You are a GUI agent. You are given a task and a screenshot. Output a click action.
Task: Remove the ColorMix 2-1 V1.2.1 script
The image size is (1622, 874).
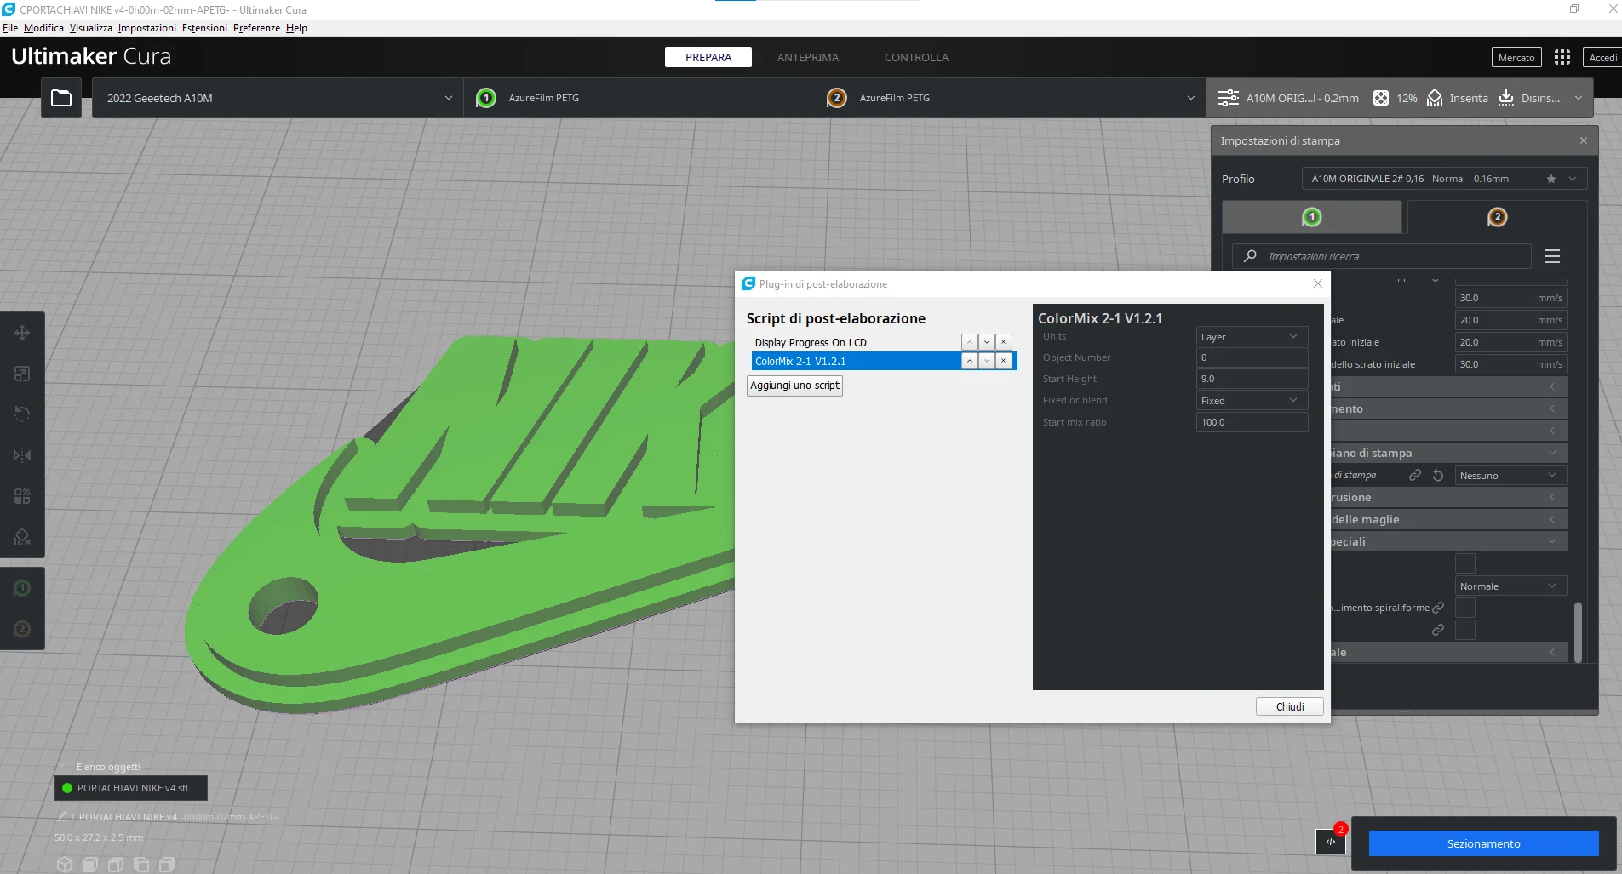[1004, 361]
